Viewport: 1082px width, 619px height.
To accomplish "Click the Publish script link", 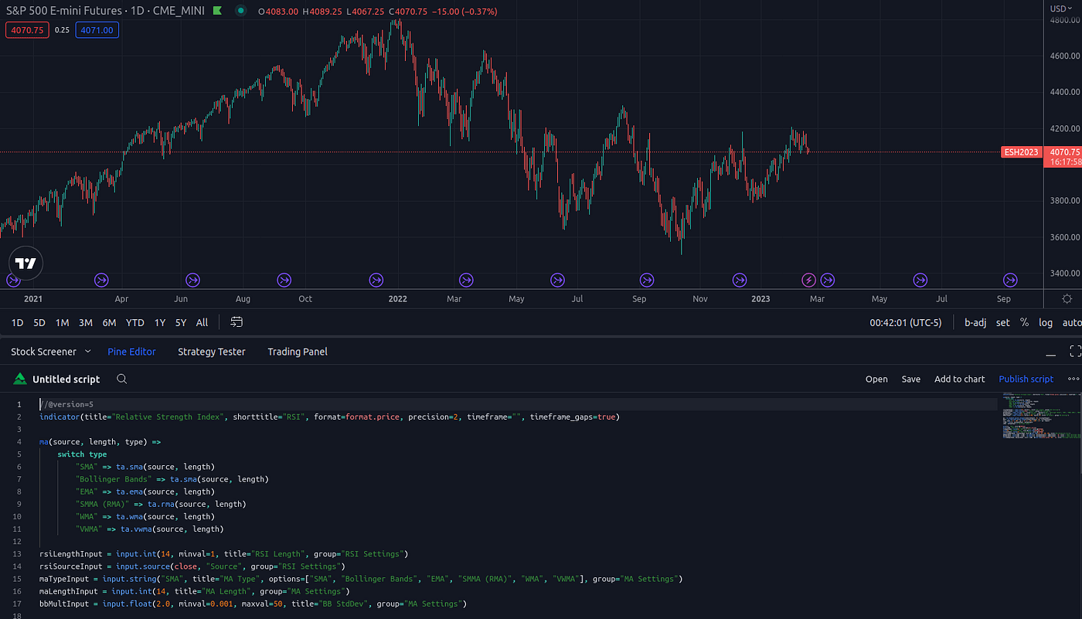I will click(x=1026, y=379).
